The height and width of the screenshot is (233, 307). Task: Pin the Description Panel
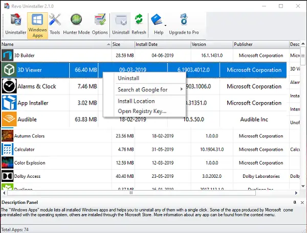[295, 202]
